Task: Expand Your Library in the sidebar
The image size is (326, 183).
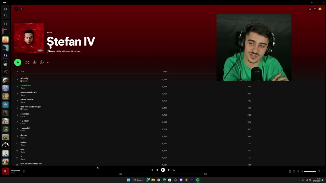Action: coord(5,24)
